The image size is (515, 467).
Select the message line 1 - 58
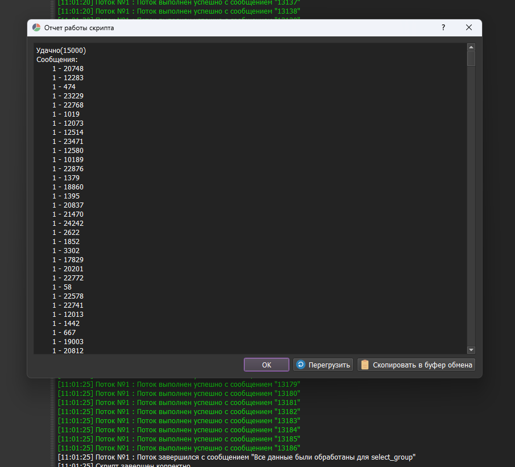click(61, 287)
